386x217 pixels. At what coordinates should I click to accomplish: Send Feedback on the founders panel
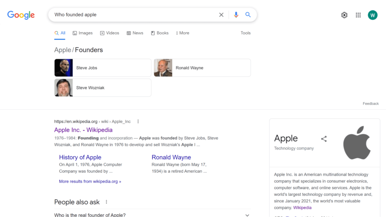coord(371,104)
